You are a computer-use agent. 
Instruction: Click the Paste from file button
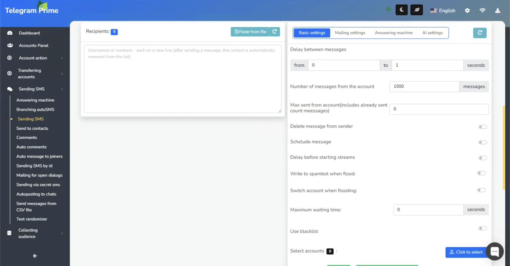250,32
